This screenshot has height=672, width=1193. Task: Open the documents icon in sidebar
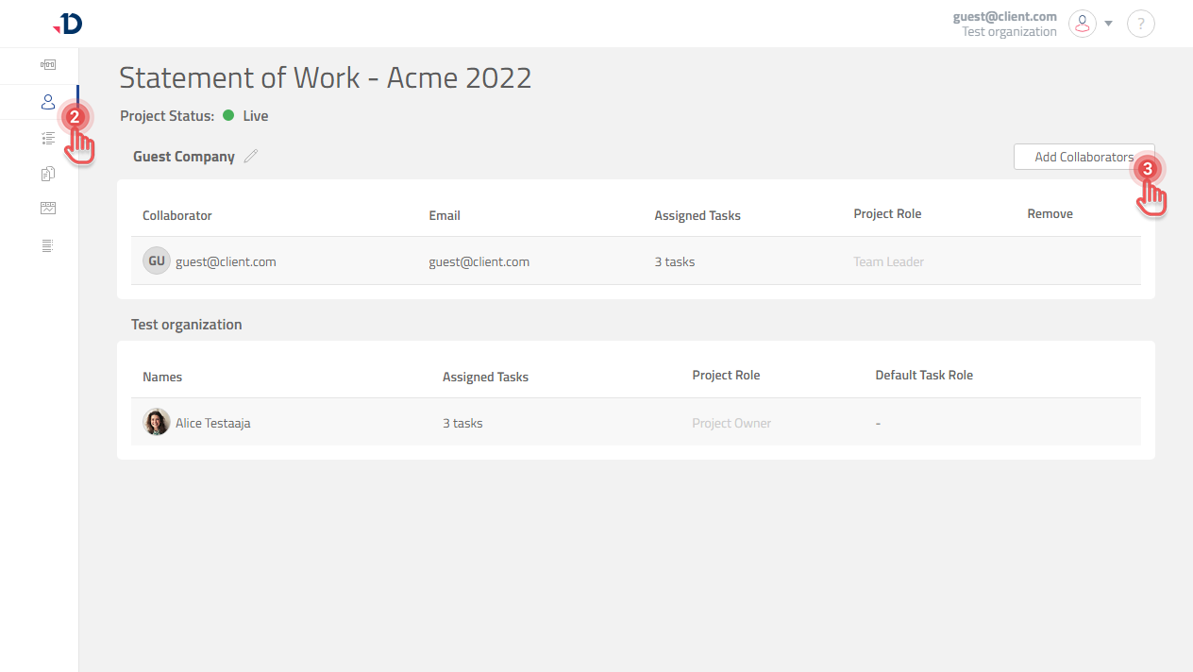pyautogui.click(x=48, y=174)
